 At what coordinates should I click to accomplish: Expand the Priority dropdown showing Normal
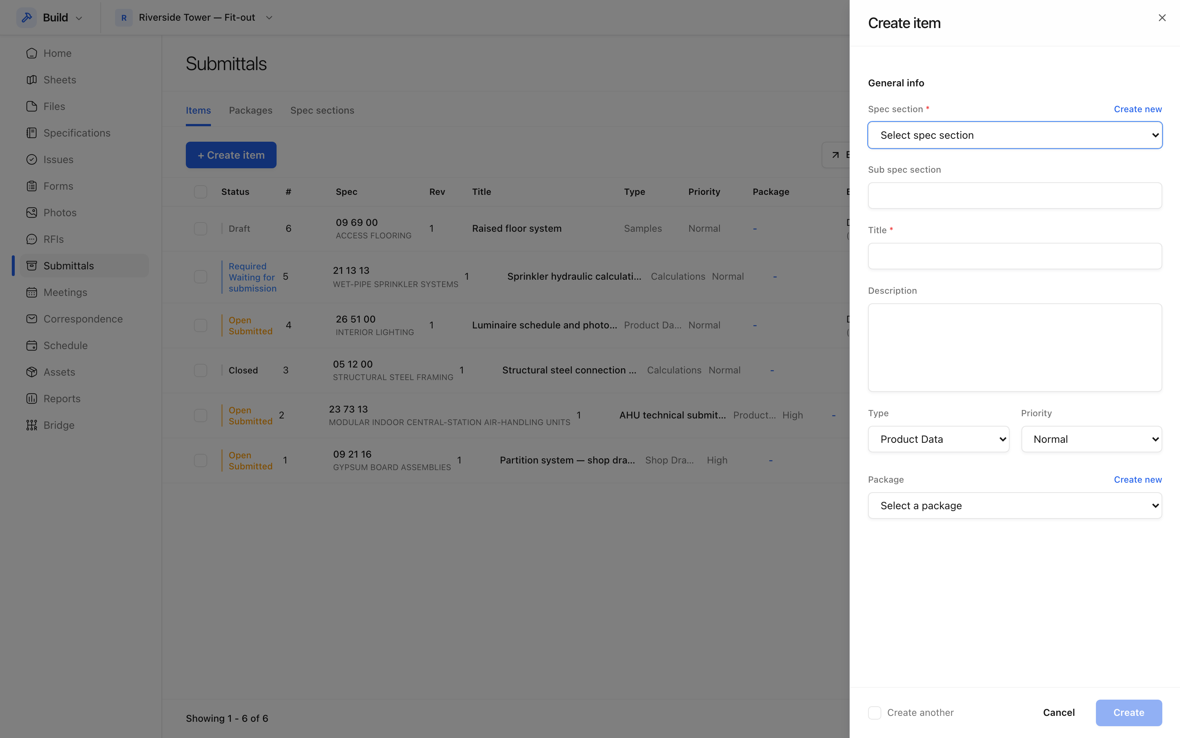[1091, 439]
